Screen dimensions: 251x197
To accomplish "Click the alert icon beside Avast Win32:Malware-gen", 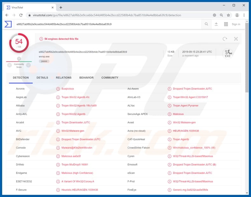I will [x=169, y=123].
